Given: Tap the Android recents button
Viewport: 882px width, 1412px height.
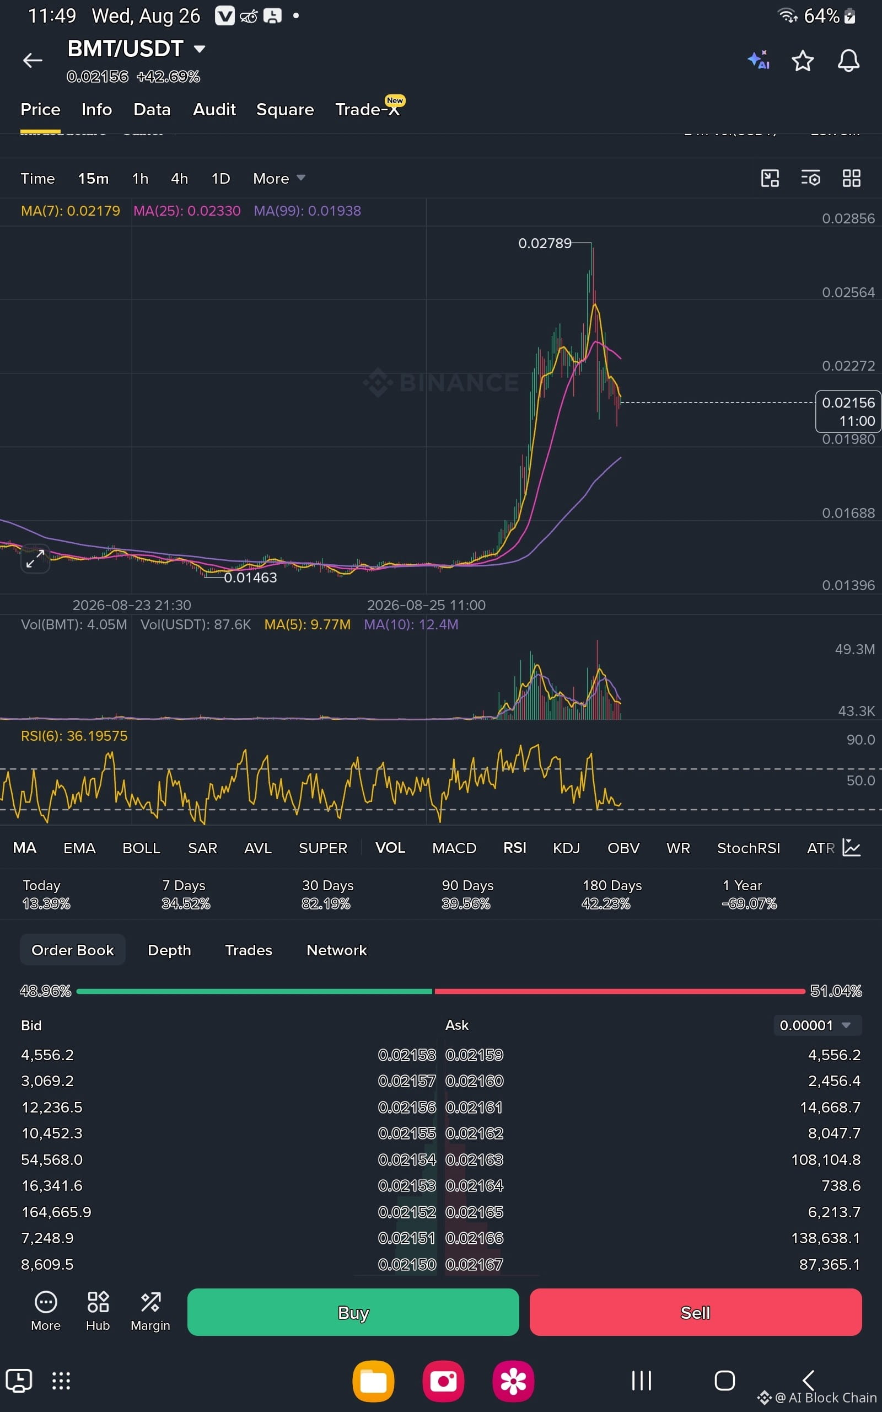Looking at the screenshot, I should click(x=642, y=1381).
